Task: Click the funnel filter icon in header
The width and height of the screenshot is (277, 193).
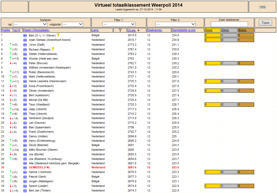Action: pyautogui.click(x=120, y=30)
